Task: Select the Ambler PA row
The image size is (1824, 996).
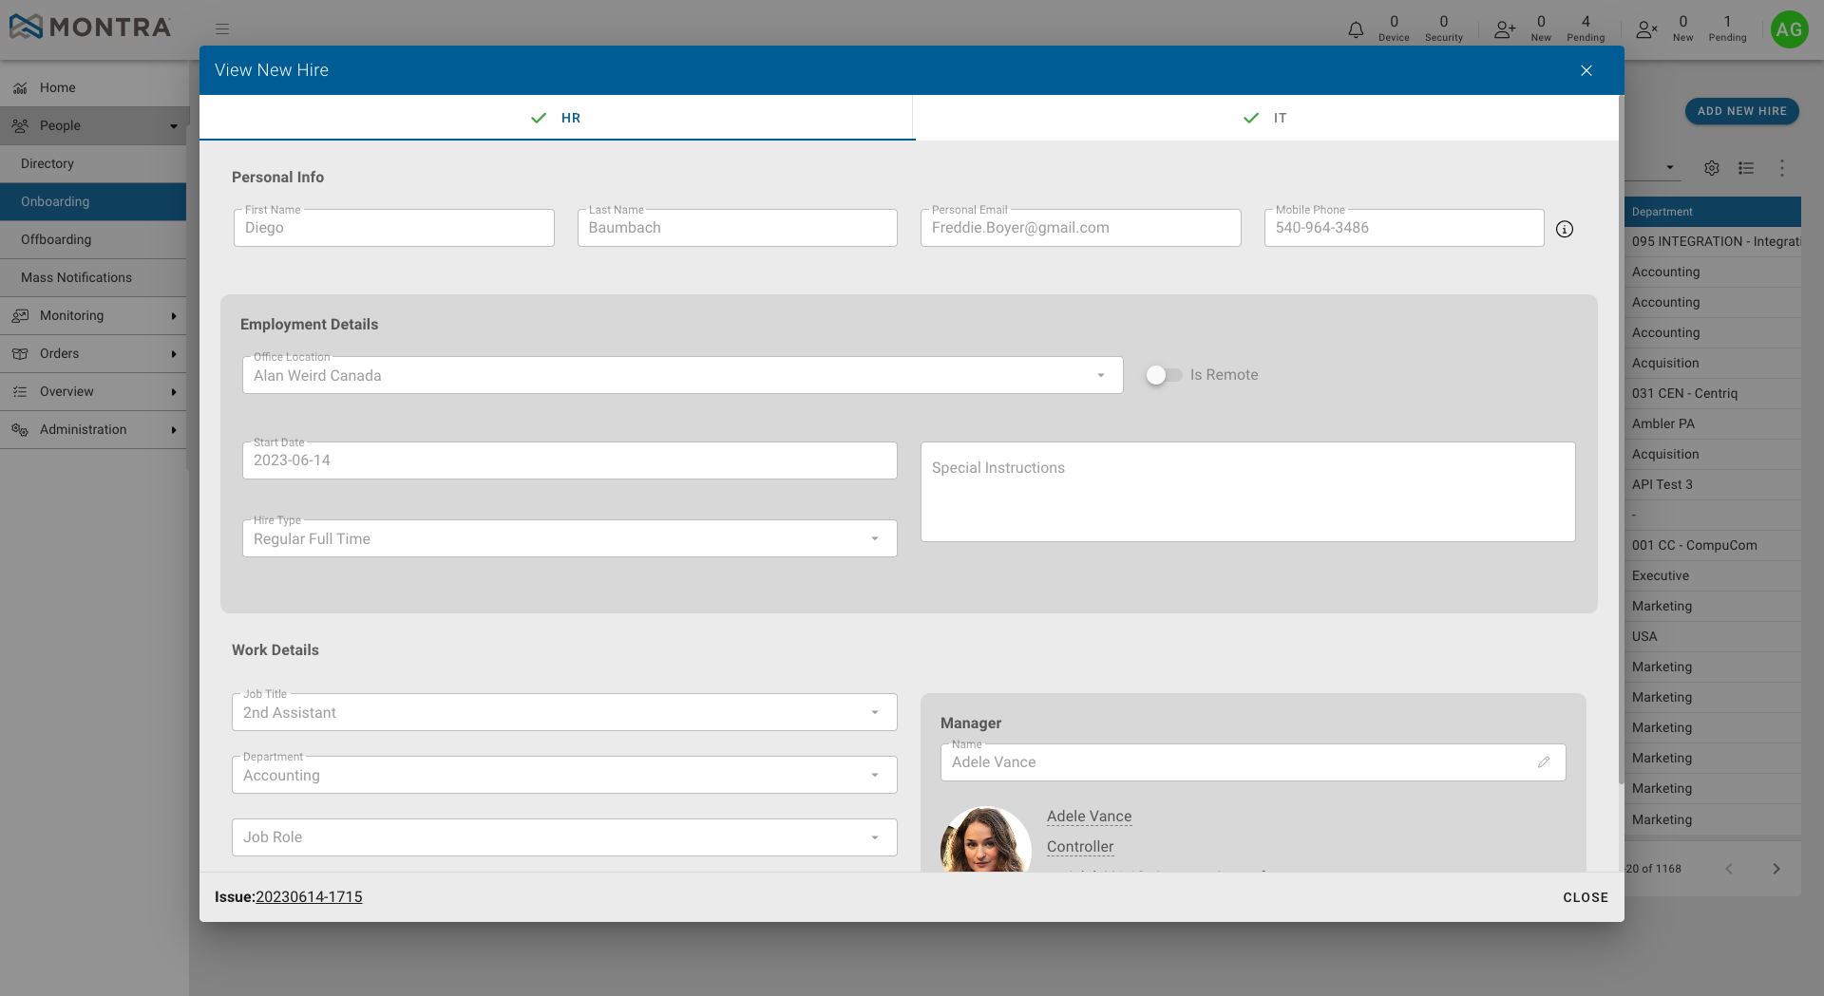Action: point(1713,423)
